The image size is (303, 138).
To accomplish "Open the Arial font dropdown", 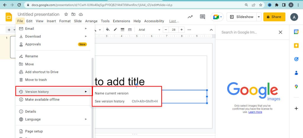I will click(x=149, y=30).
